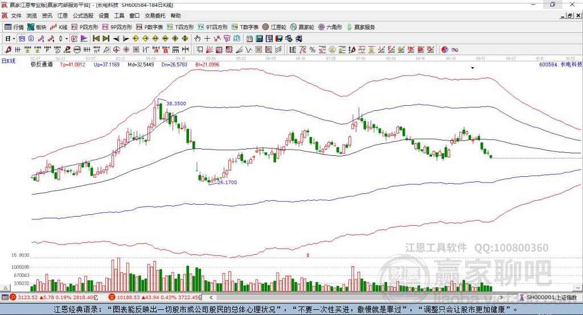Click the triangle angle drawing tool

tap(106, 49)
